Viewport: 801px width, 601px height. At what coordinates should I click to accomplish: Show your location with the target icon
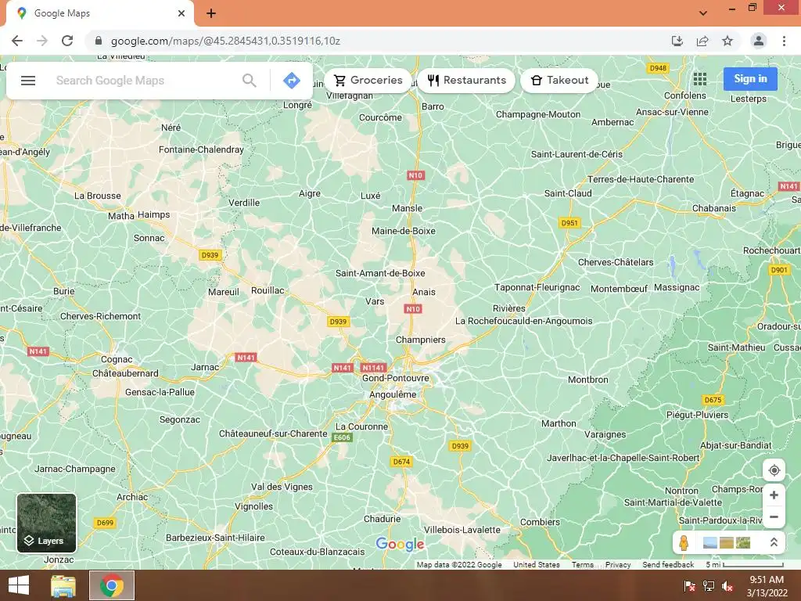pyautogui.click(x=774, y=470)
